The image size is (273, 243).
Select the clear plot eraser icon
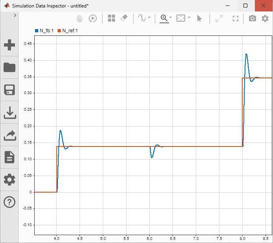124,18
